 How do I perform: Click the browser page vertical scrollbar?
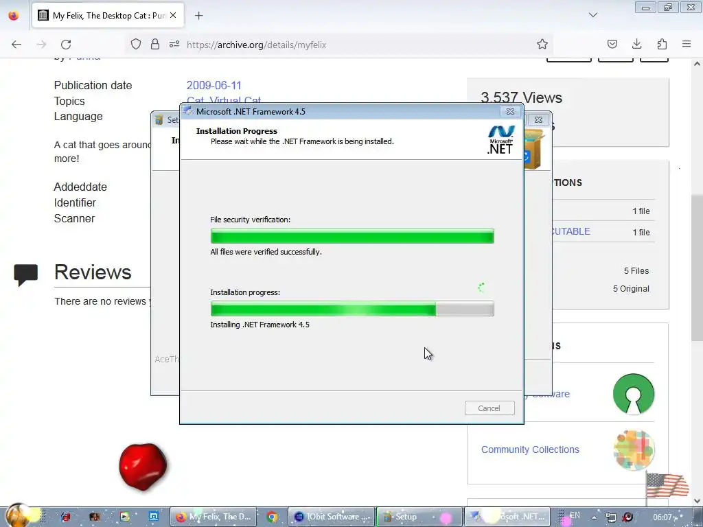697,268
